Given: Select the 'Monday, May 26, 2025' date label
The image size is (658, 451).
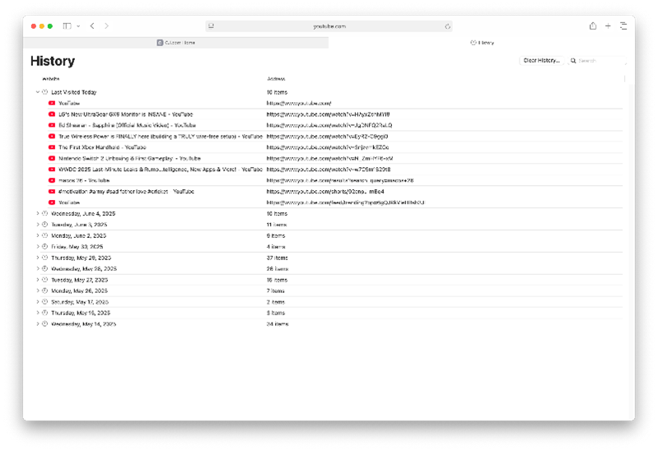Looking at the screenshot, I should click(79, 291).
